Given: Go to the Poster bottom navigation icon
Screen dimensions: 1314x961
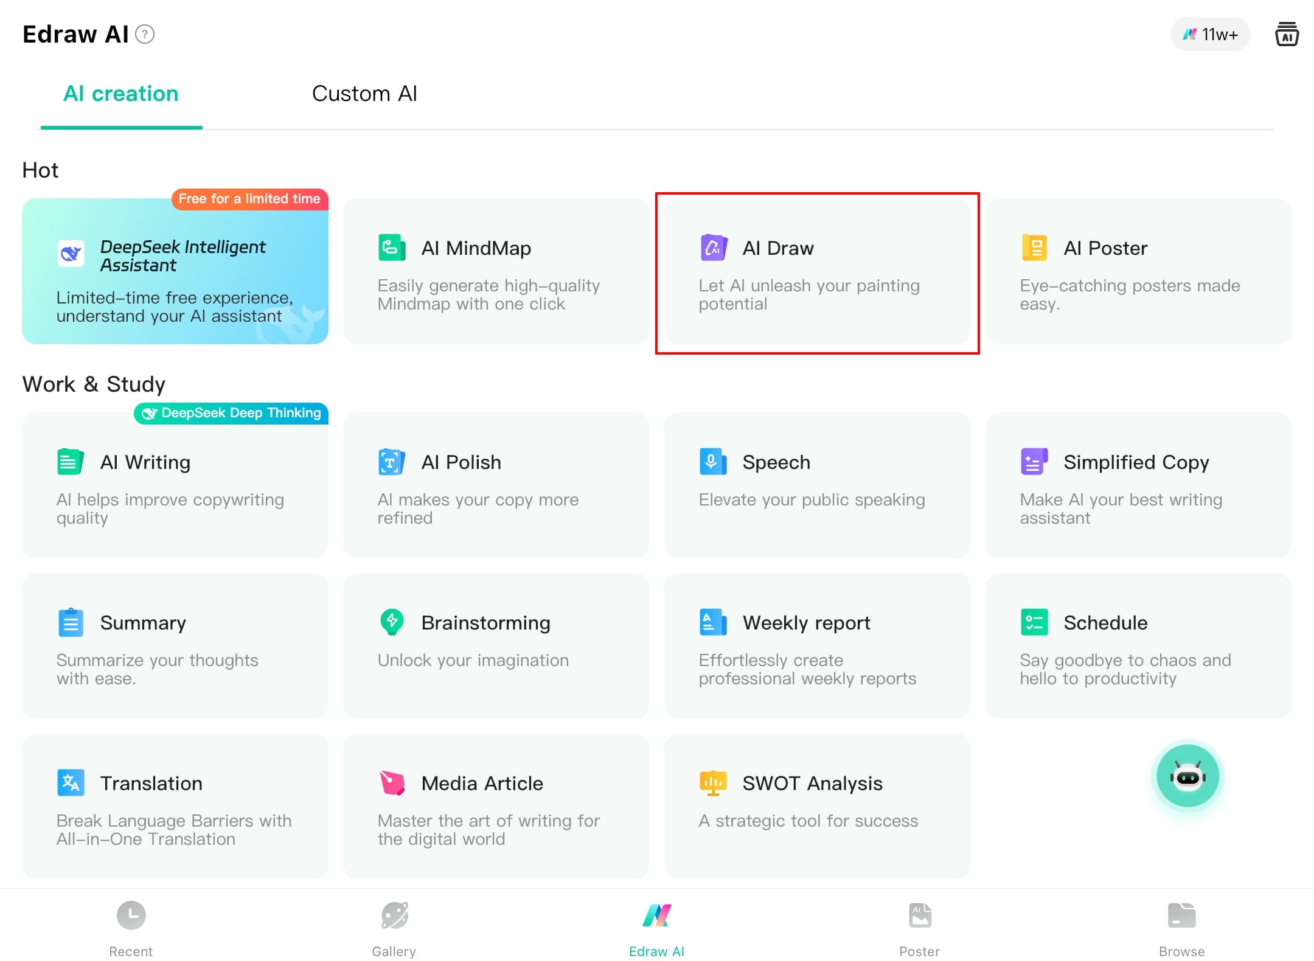Looking at the screenshot, I should 919,915.
